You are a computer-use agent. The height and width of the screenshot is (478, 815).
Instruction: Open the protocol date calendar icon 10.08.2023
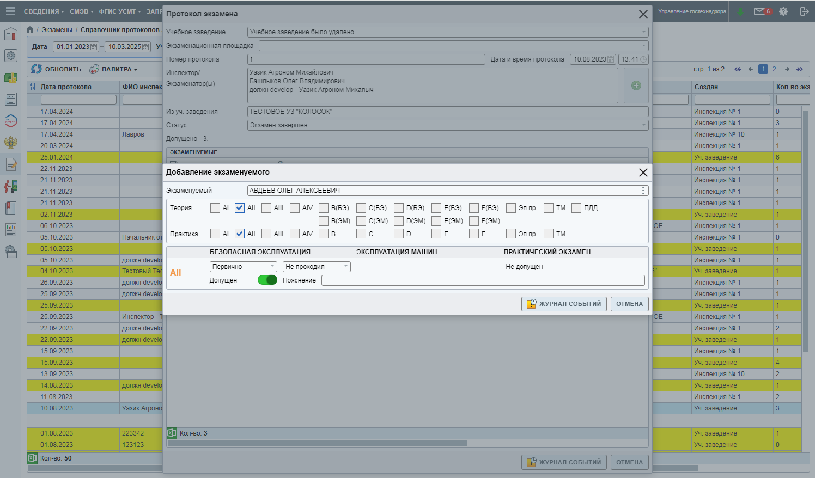pyautogui.click(x=611, y=59)
